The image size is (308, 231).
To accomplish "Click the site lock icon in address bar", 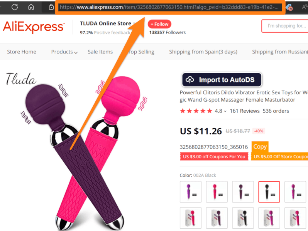I will 51,7.
